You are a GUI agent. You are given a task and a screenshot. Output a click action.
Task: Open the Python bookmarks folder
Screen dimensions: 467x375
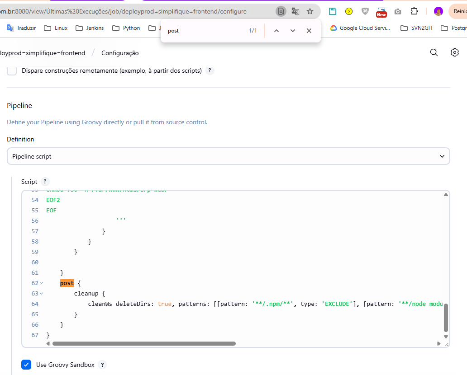[x=126, y=28]
